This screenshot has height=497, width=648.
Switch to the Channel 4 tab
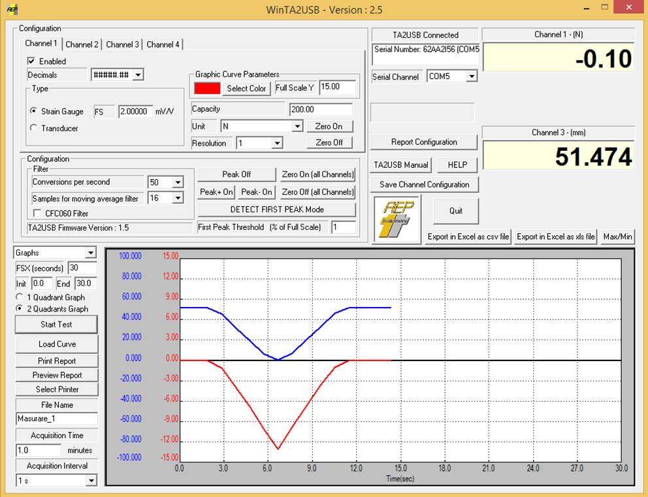tap(163, 44)
